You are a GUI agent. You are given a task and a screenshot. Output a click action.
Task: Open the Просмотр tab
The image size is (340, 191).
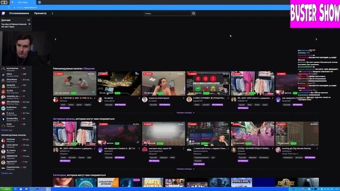(40, 13)
